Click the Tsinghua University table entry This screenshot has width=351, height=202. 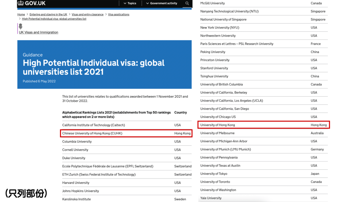click(214, 76)
